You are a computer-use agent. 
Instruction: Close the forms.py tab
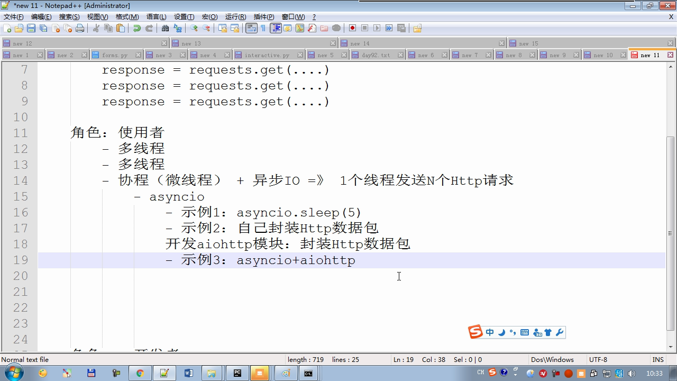coord(138,55)
